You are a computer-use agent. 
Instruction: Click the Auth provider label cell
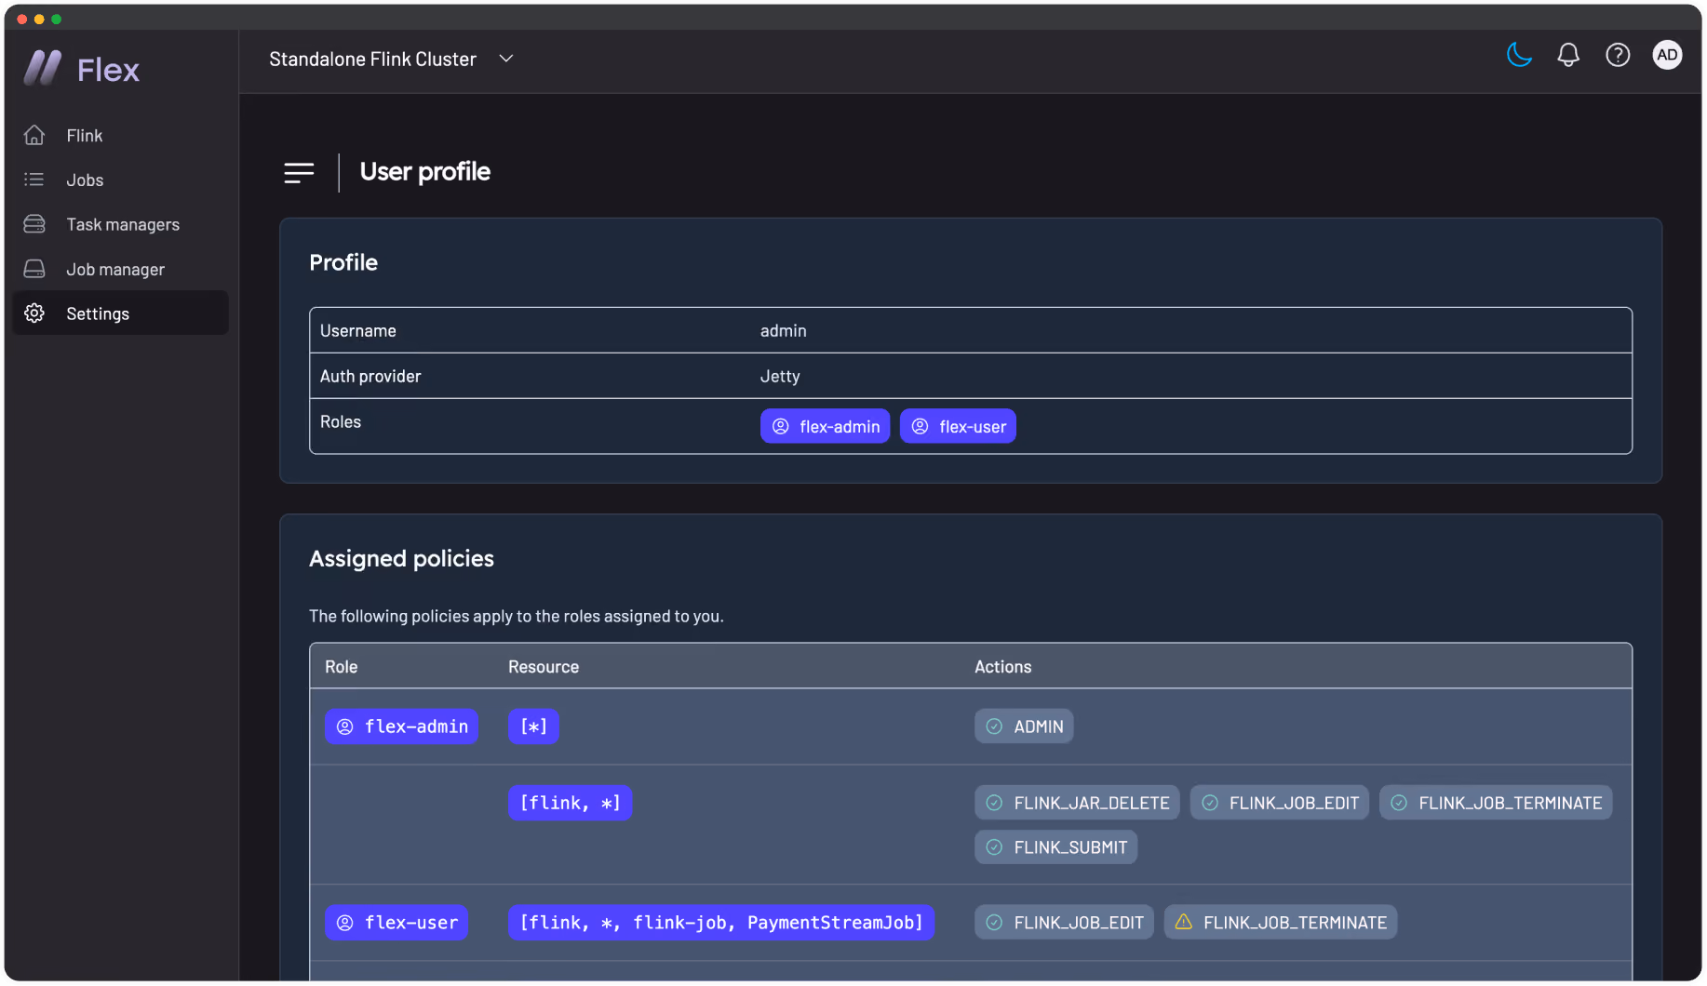[x=370, y=377]
